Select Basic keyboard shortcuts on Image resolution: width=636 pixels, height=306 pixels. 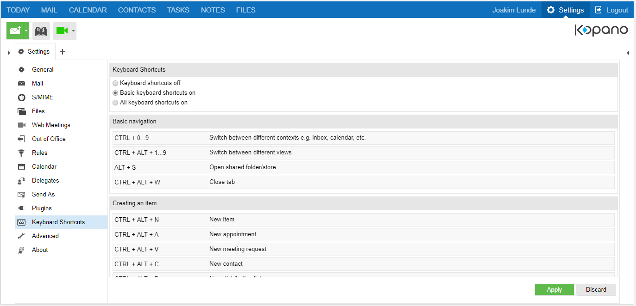pyautogui.click(x=115, y=92)
